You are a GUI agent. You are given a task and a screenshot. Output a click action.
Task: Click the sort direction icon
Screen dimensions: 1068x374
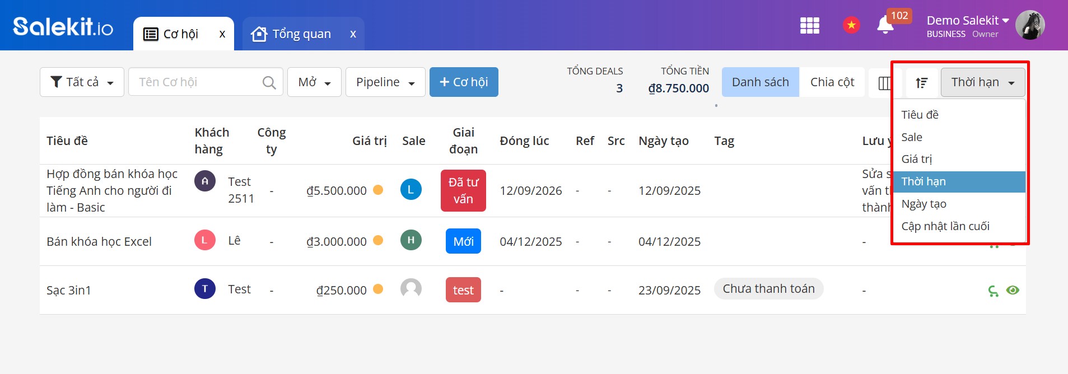click(921, 83)
